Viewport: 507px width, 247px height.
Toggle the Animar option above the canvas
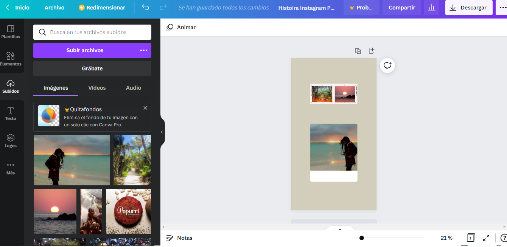[x=180, y=27]
